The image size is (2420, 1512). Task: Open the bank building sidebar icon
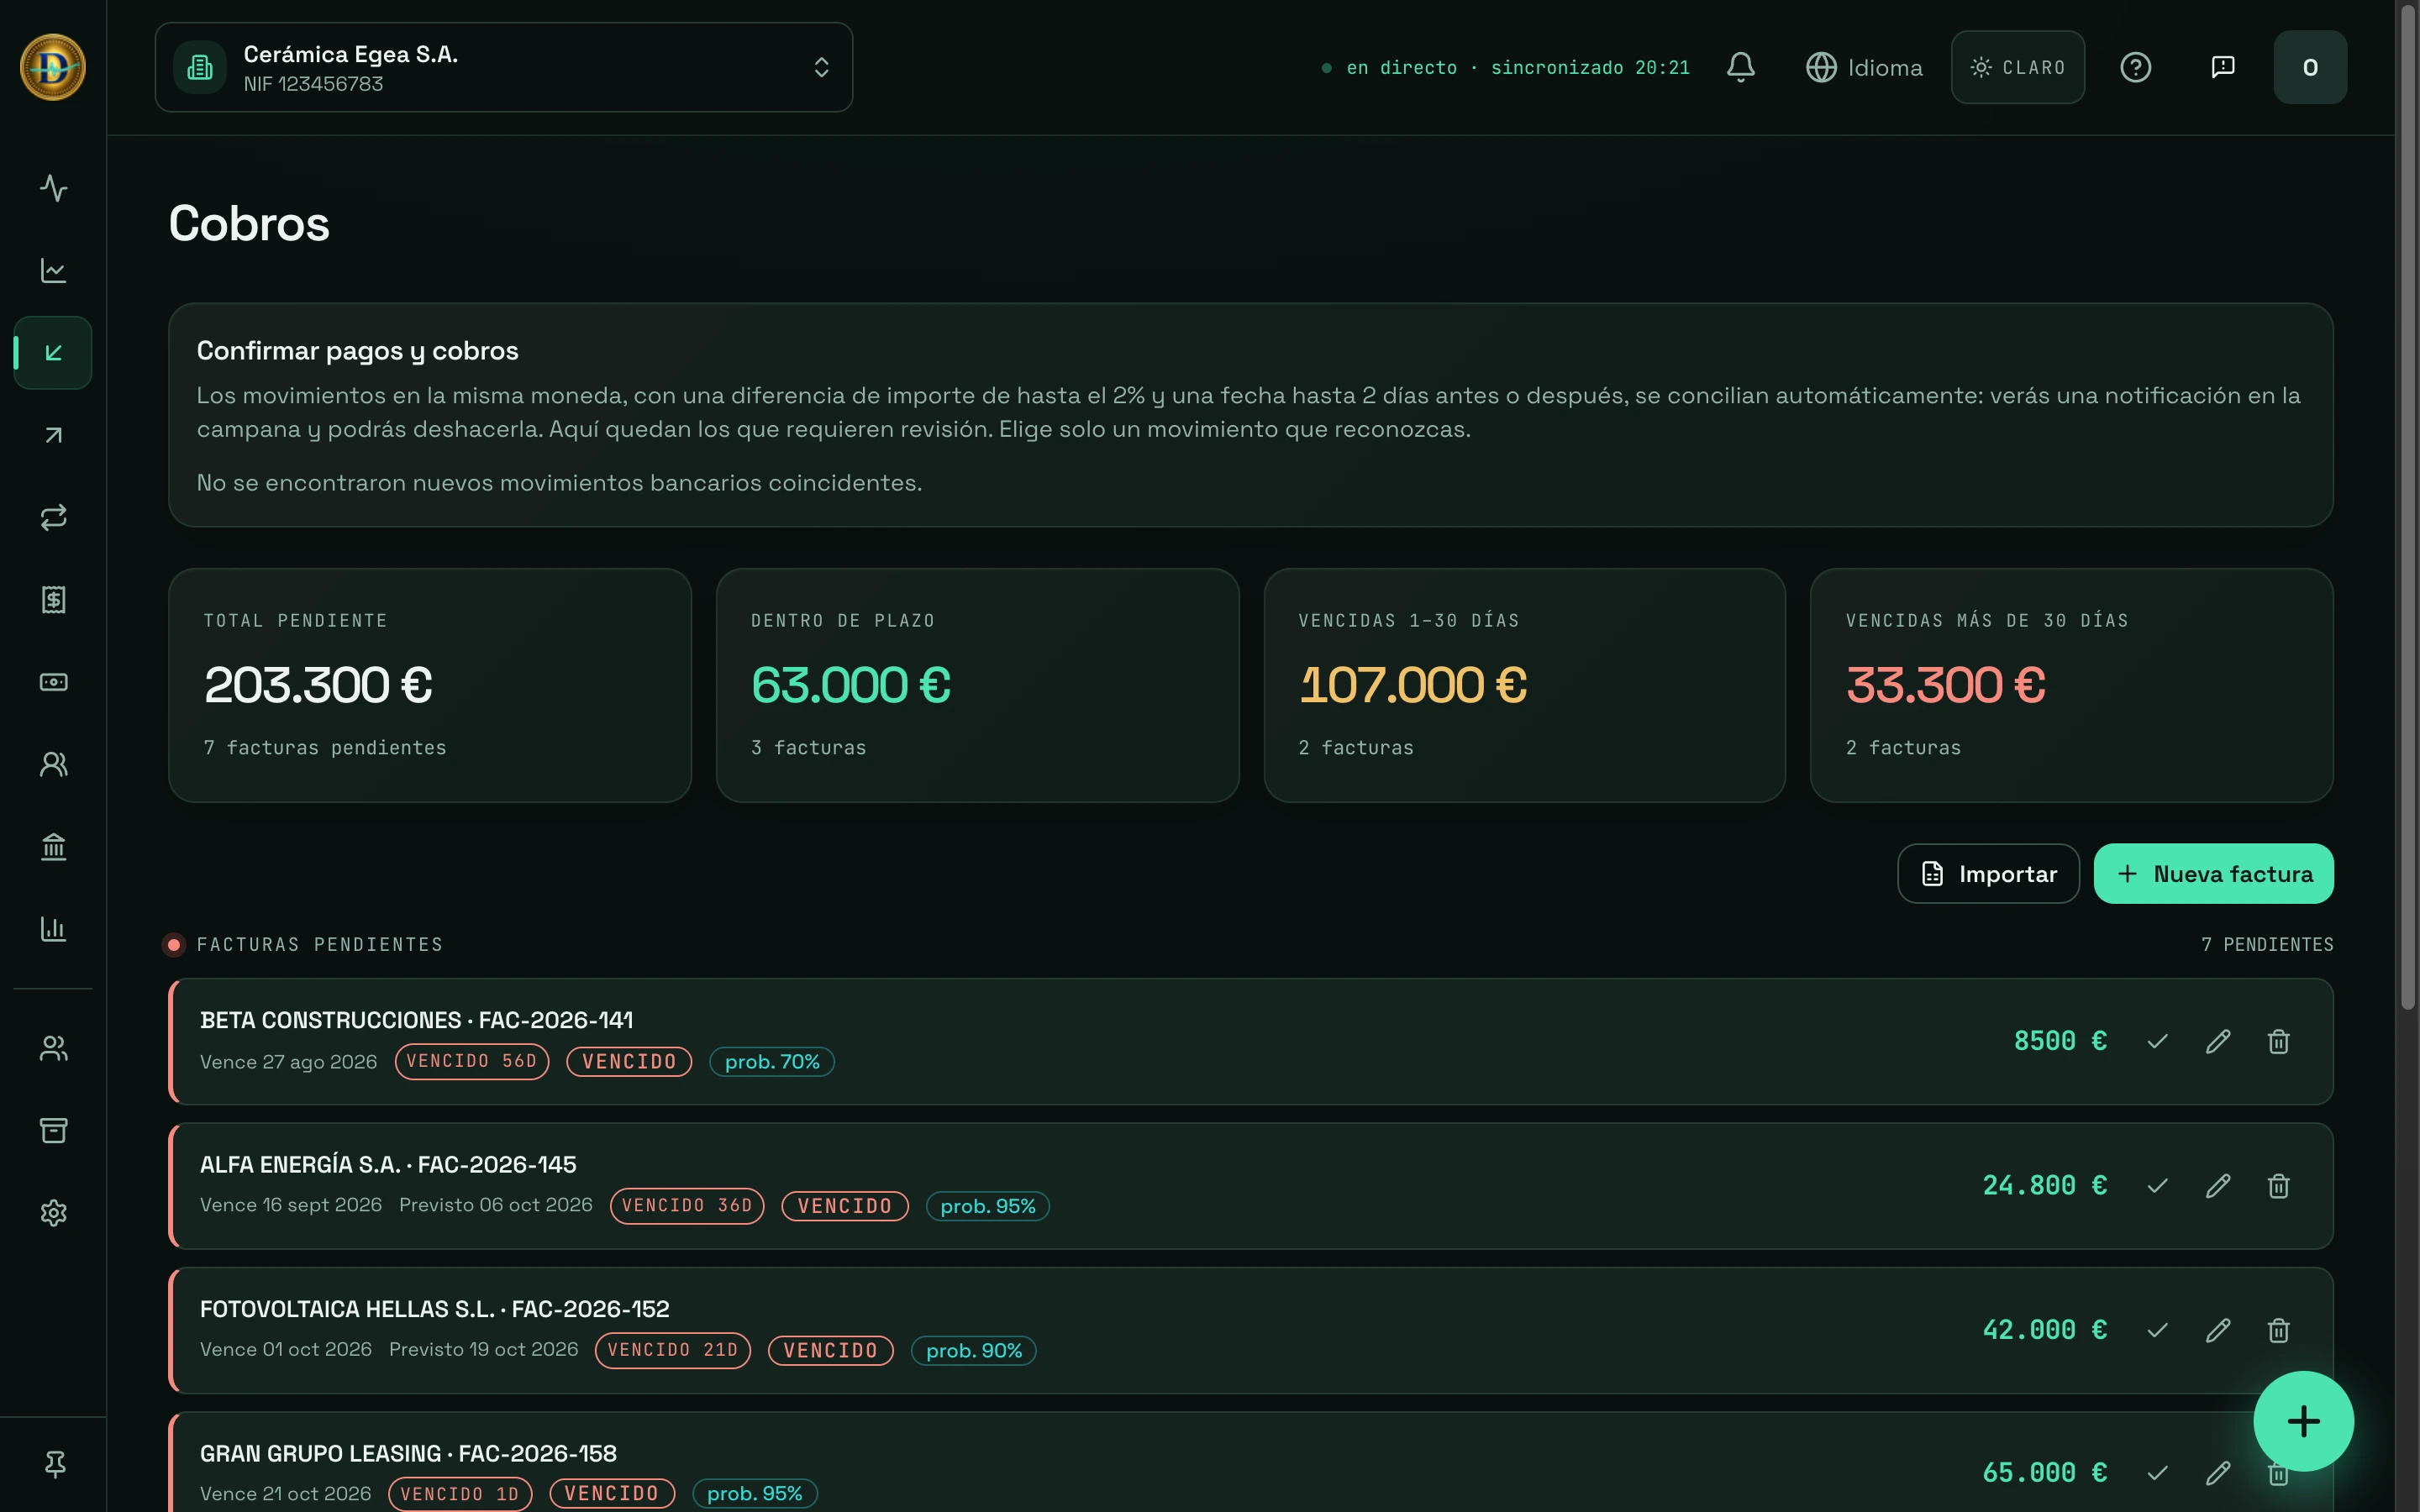point(53,847)
